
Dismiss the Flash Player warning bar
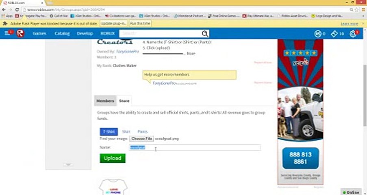point(363,24)
